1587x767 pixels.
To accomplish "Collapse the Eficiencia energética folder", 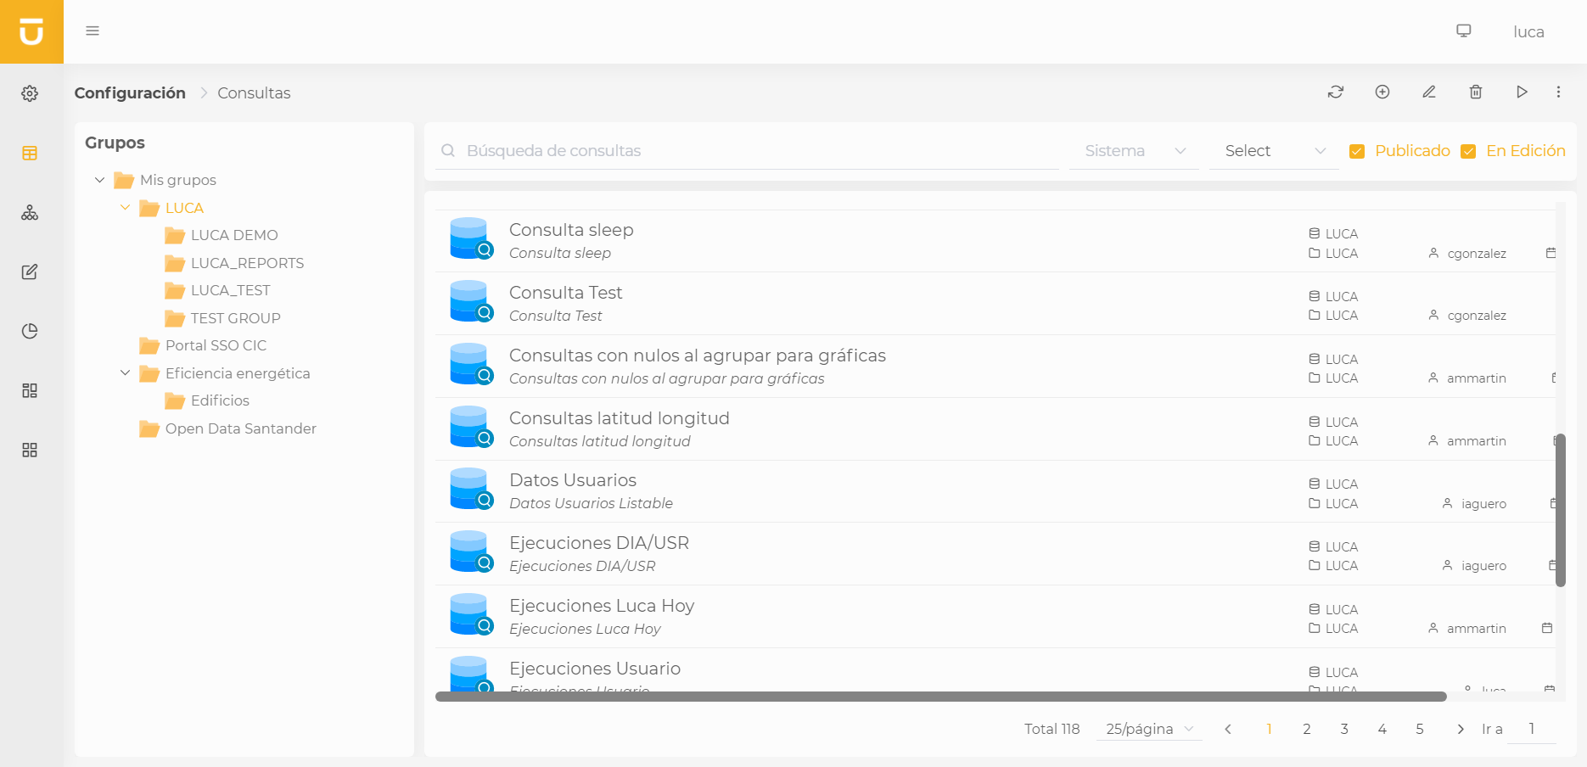I will pos(126,373).
